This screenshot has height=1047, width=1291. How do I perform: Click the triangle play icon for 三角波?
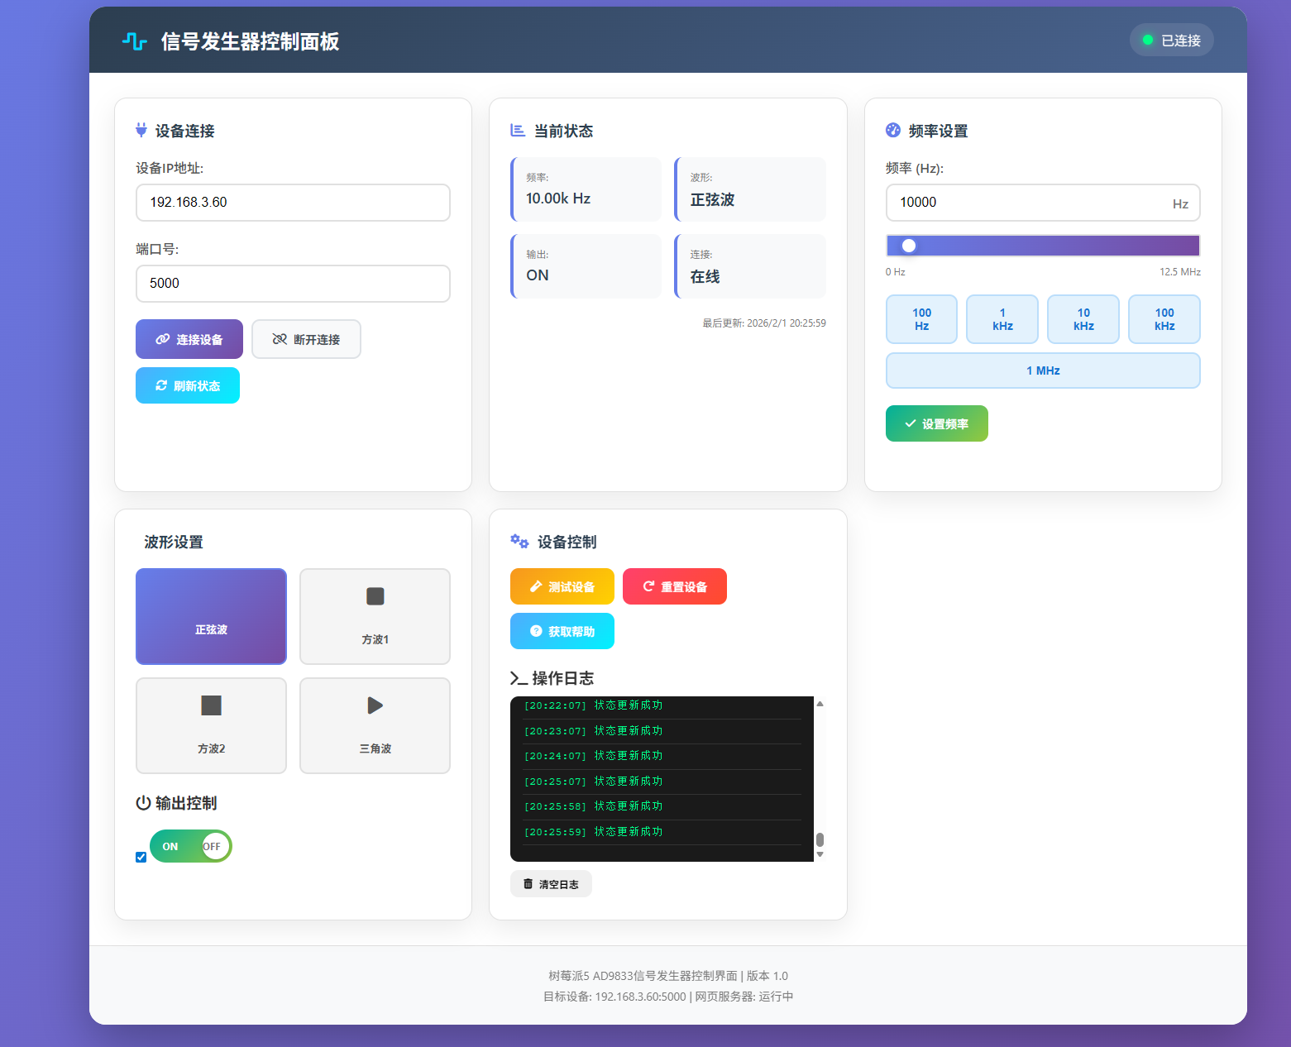coord(375,705)
